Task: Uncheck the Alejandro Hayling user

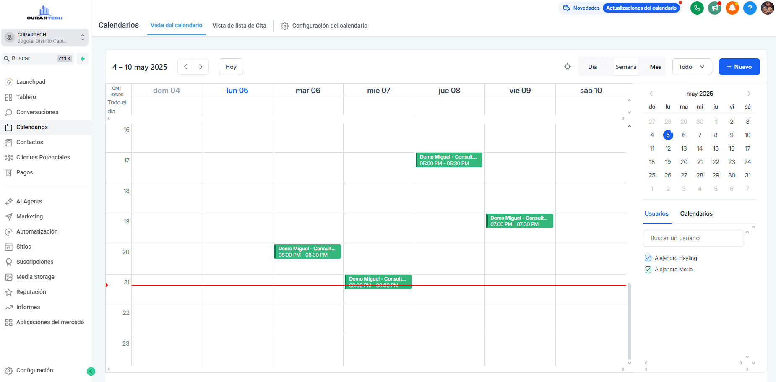Action: pyautogui.click(x=648, y=258)
